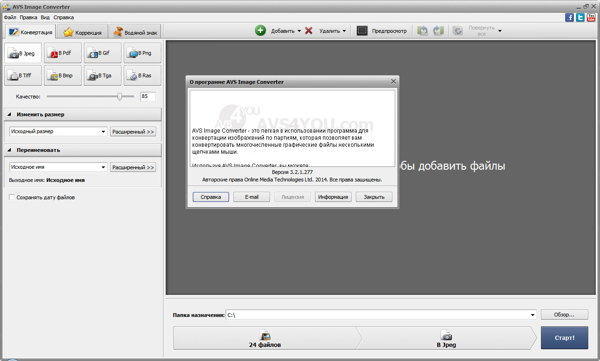Click the Закрыть button

point(374,197)
